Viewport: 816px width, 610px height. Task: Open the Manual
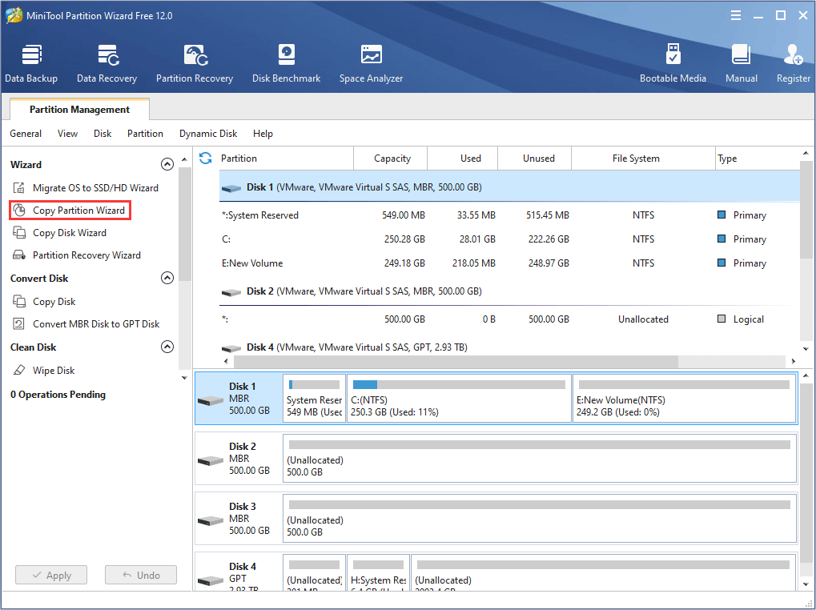tap(741, 64)
